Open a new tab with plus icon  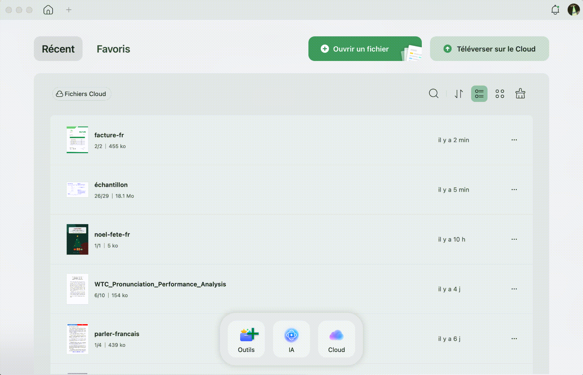69,10
